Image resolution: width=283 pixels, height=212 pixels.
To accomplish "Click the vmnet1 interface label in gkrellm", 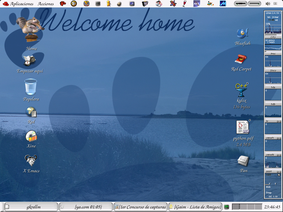I will pyautogui.click(x=270, y=138).
